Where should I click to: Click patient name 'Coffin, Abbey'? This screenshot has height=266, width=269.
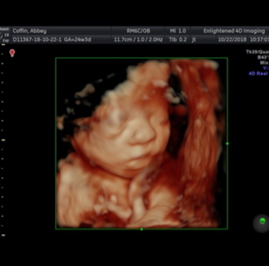pyautogui.click(x=30, y=31)
